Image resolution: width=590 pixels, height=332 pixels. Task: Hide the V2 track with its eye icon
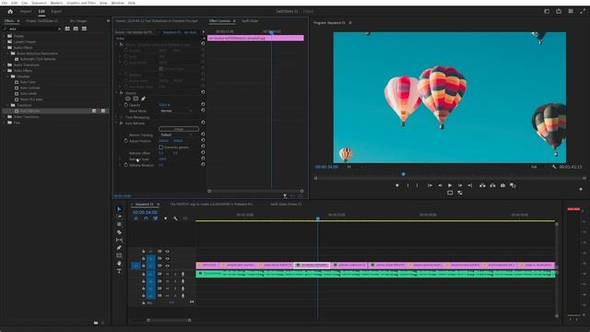(x=168, y=258)
